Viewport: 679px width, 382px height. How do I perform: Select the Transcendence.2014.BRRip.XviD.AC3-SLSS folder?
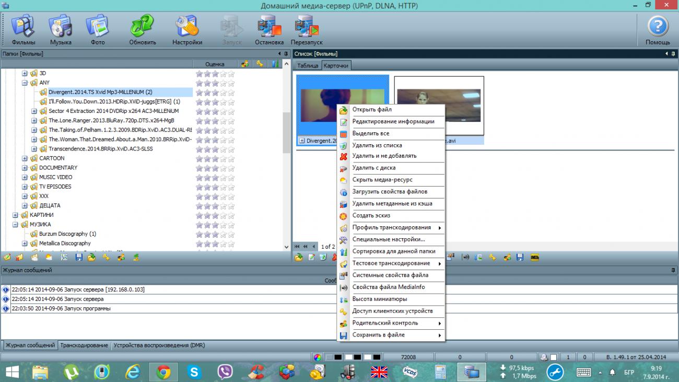coord(100,149)
